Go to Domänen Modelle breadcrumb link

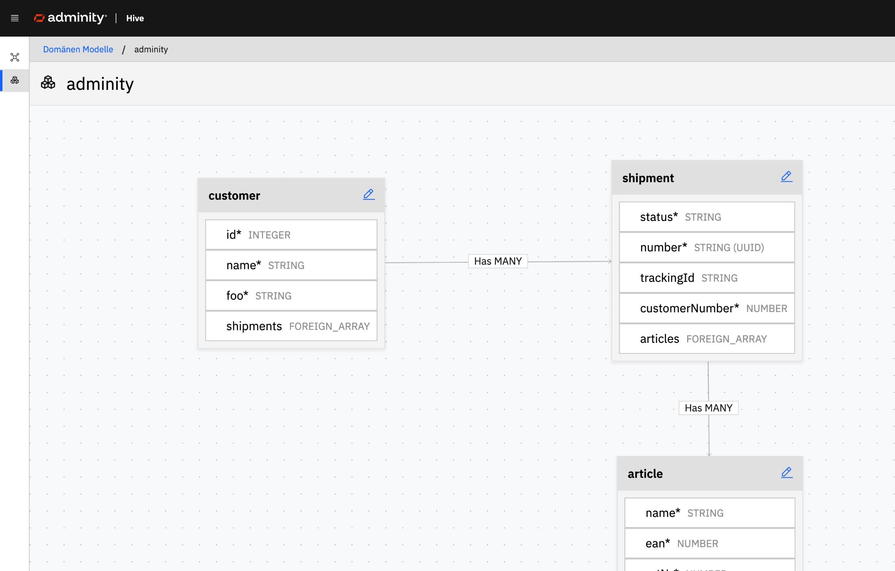pos(78,49)
